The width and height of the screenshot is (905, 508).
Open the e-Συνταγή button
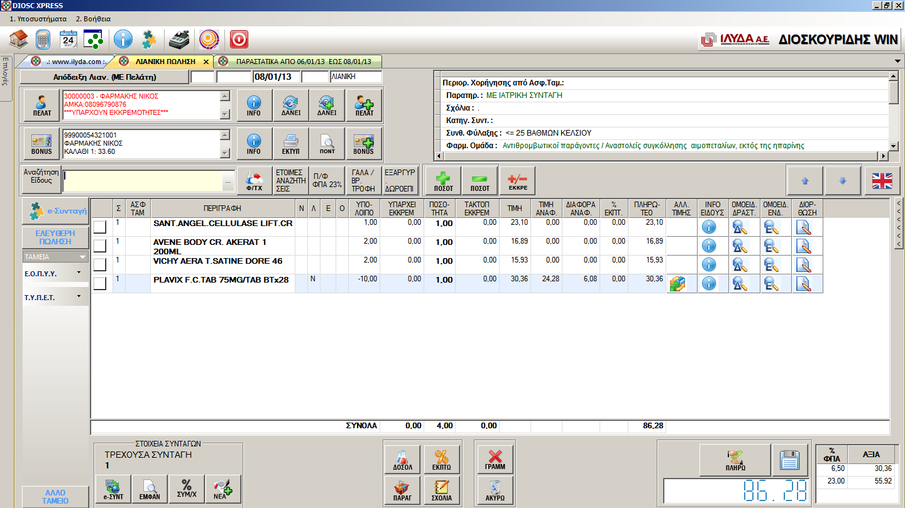tap(55, 212)
